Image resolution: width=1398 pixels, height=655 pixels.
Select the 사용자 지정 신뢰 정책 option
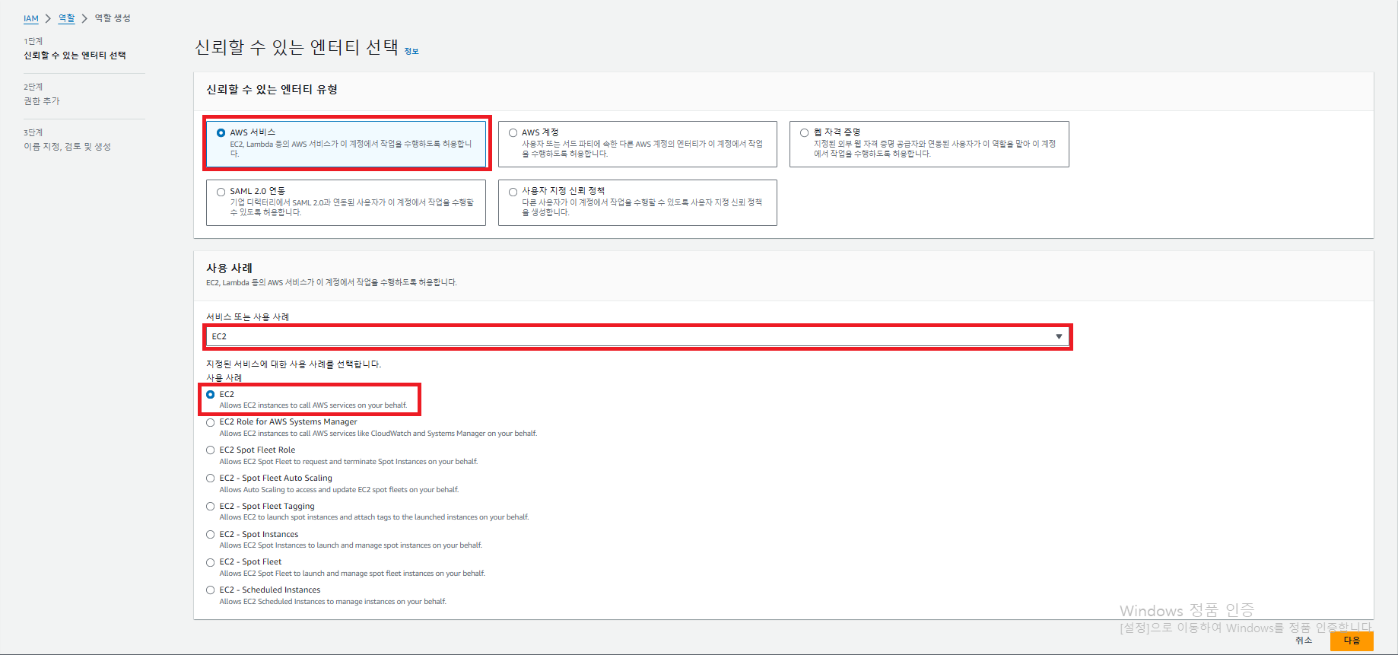click(x=637, y=202)
